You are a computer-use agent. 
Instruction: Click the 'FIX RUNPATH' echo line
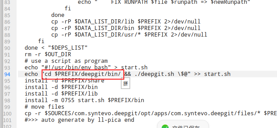point(164,2)
